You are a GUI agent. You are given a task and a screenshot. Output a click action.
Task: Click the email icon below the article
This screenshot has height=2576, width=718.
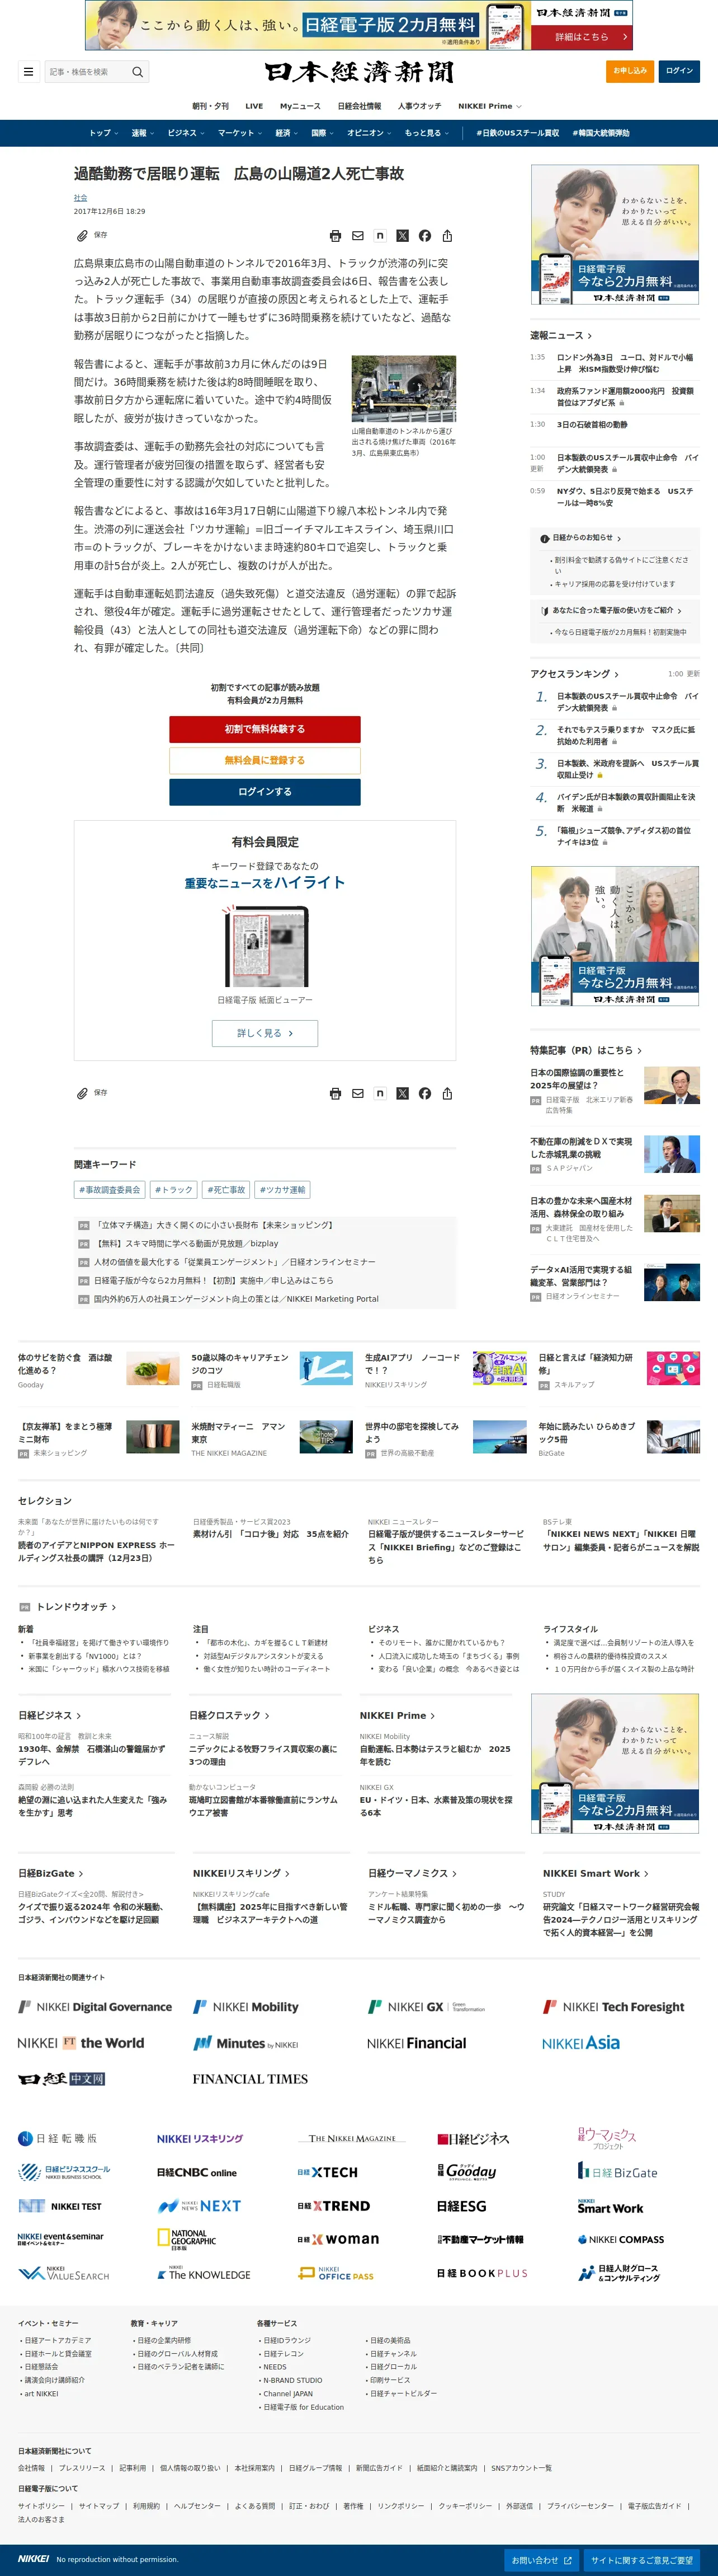357,1094
